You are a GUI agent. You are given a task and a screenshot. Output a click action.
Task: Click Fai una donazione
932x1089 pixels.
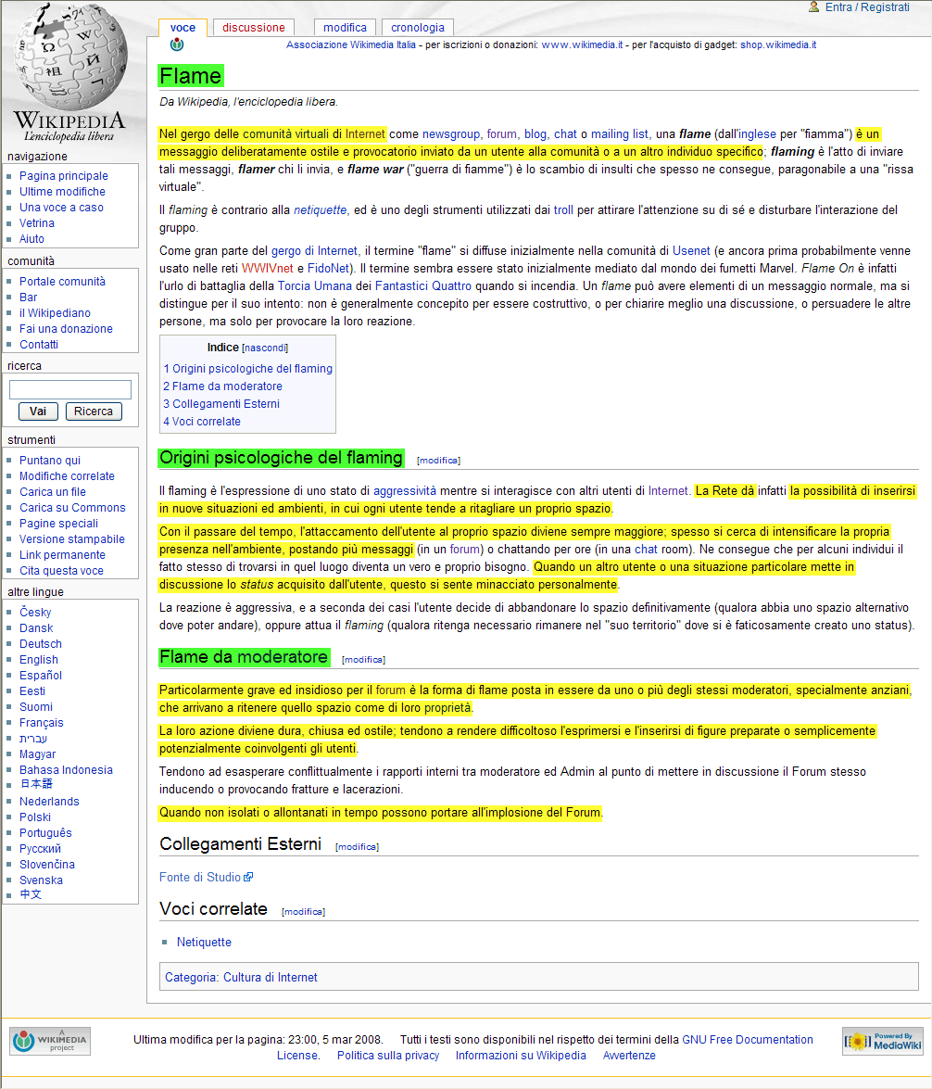pyautogui.click(x=66, y=328)
